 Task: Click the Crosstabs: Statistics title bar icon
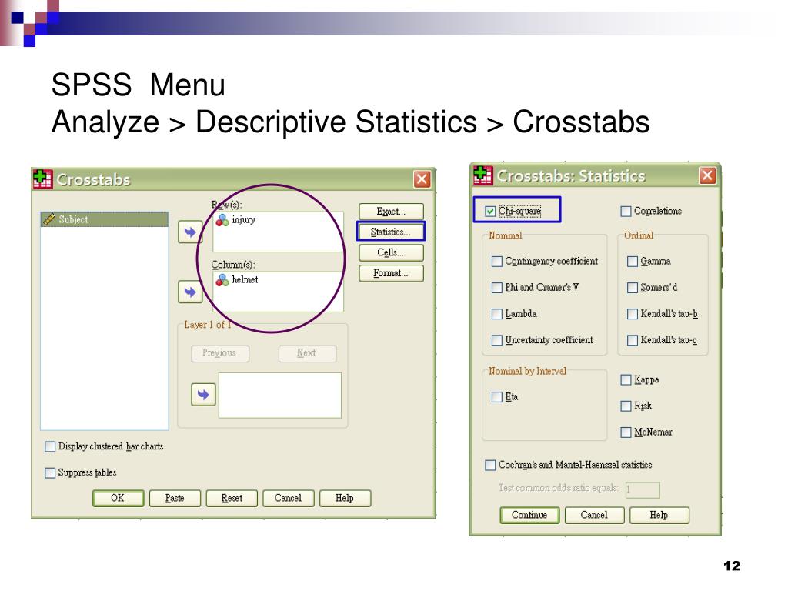click(483, 175)
